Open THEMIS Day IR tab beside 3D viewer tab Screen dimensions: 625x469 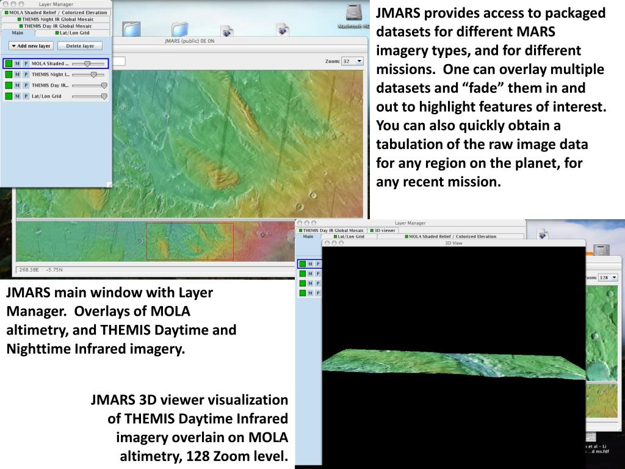(331, 230)
